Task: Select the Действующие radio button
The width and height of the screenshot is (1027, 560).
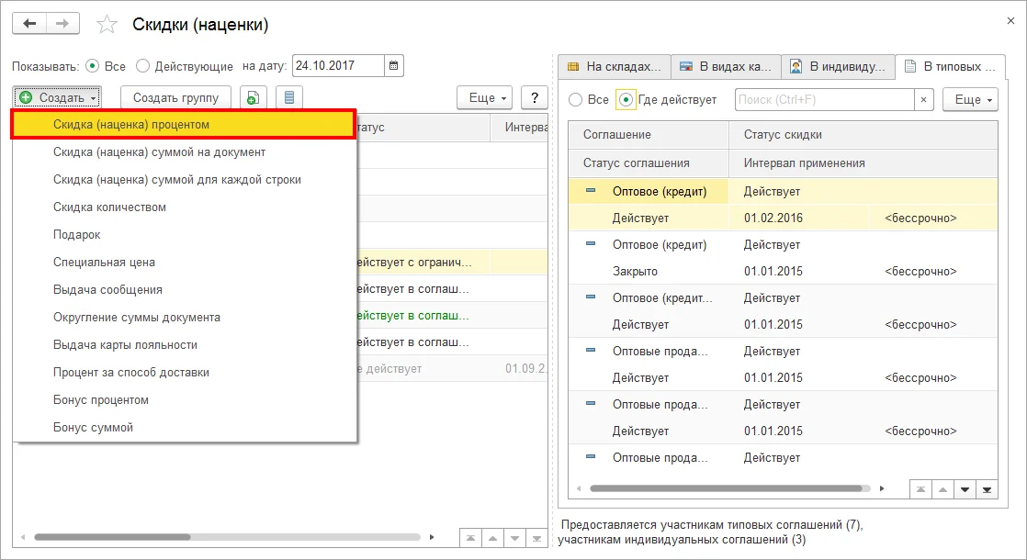Action: click(142, 66)
